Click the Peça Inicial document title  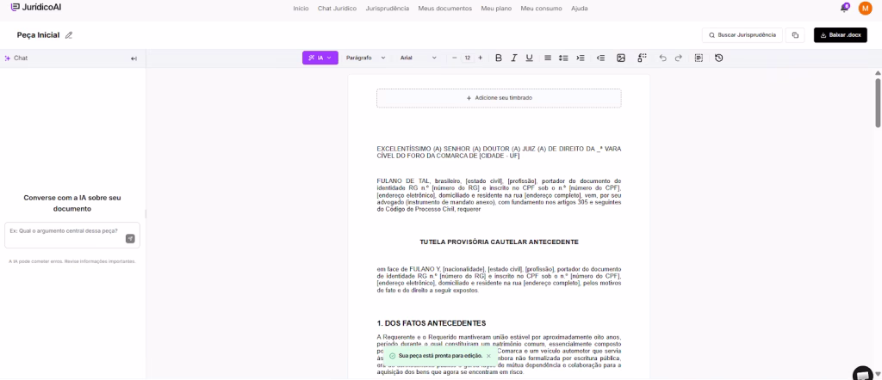pyautogui.click(x=38, y=34)
